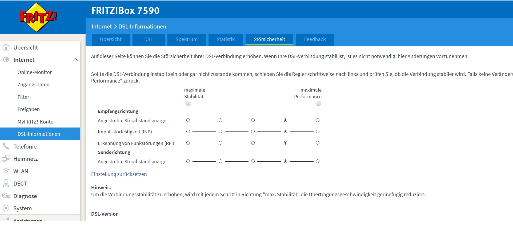Image resolution: width=513 pixels, height=230 pixels.
Task: Click the phone icon beside Telefonie
Action: (x=6, y=146)
